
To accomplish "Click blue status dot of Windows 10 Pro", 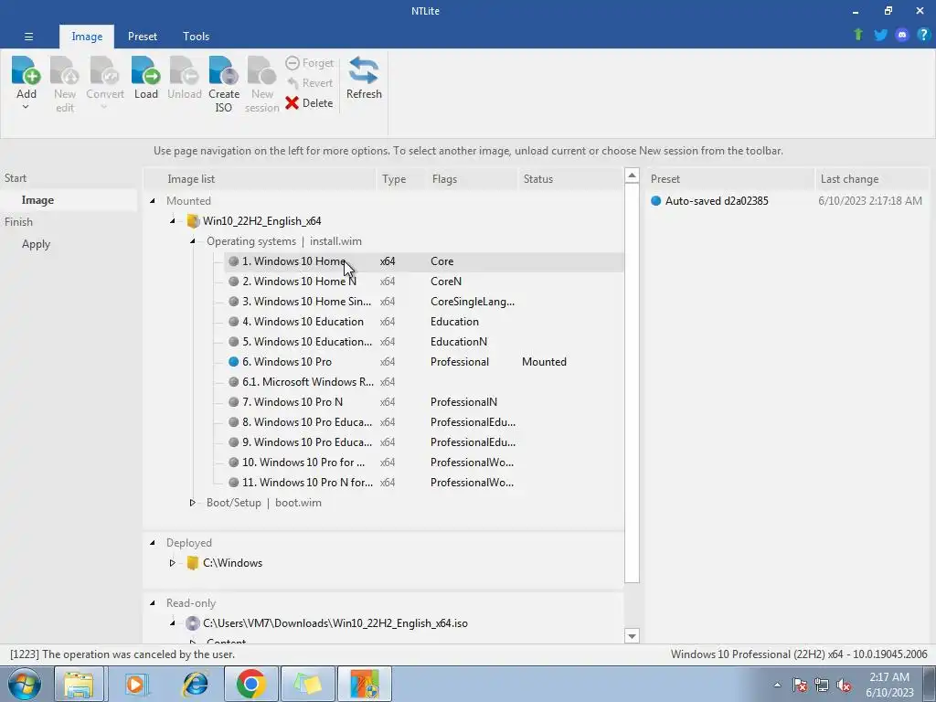I will pyautogui.click(x=233, y=362).
